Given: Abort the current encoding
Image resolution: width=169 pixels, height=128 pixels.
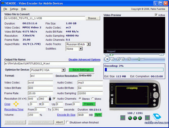Looking at the screenshot, I should click(x=59, y=122).
